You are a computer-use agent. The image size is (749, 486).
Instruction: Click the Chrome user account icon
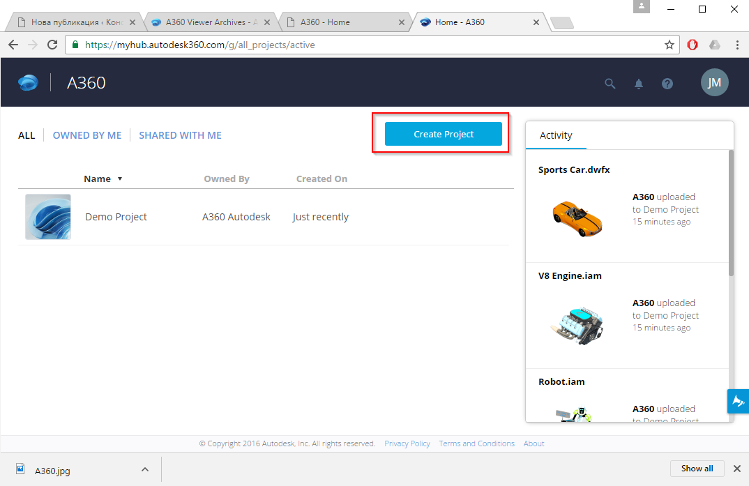642,6
